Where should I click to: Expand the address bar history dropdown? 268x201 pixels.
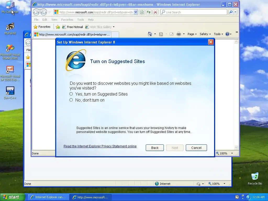pyautogui.click(x=136, y=12)
